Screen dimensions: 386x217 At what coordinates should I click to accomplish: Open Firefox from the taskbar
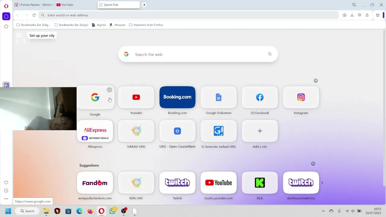coord(90,211)
